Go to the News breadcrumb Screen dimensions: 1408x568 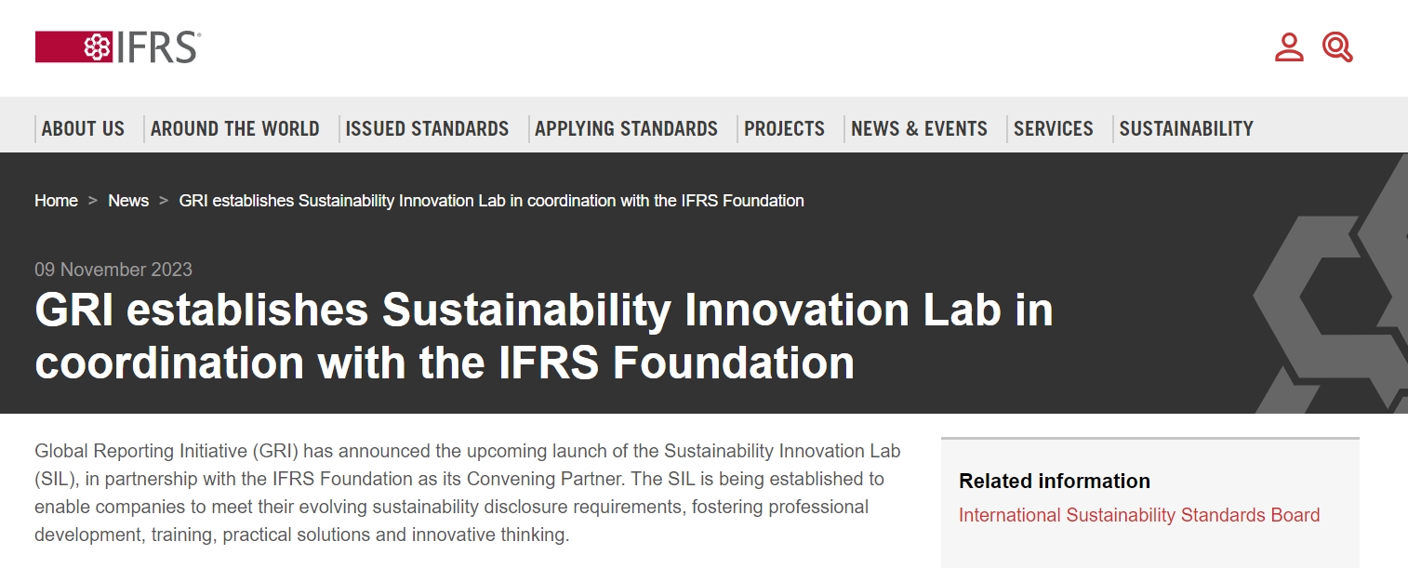(x=128, y=201)
